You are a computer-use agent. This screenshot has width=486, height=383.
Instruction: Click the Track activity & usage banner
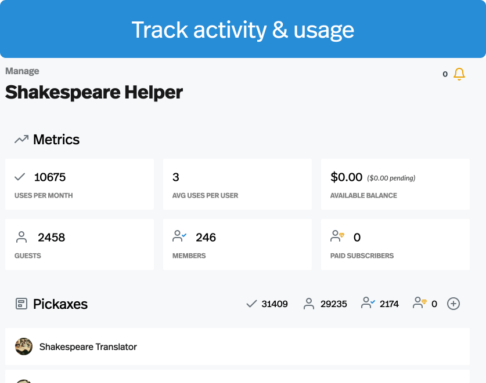point(243,30)
